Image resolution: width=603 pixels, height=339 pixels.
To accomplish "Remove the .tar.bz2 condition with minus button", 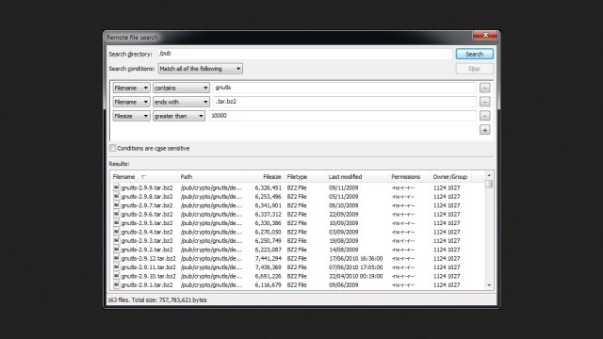I will click(484, 102).
